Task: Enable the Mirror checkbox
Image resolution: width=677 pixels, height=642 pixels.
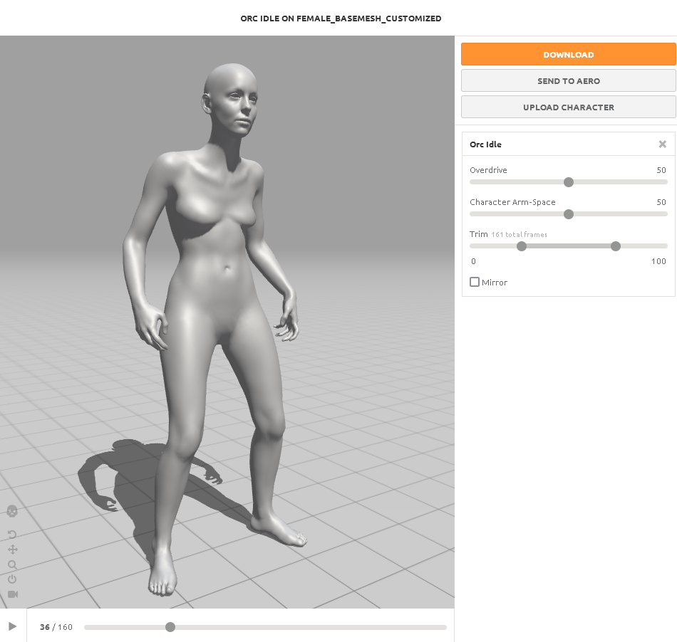Action: pos(475,283)
